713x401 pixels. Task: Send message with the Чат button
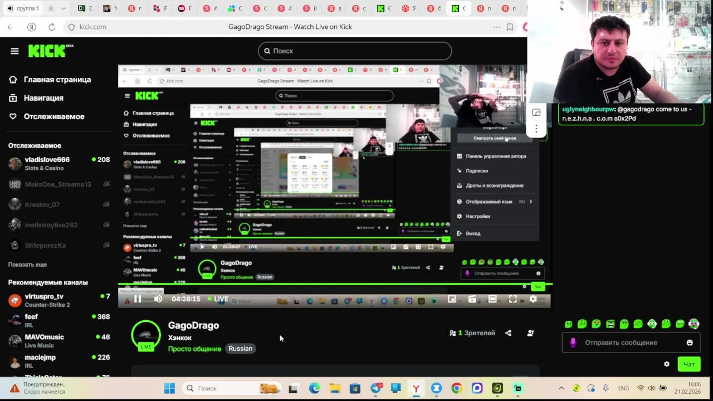pos(689,364)
